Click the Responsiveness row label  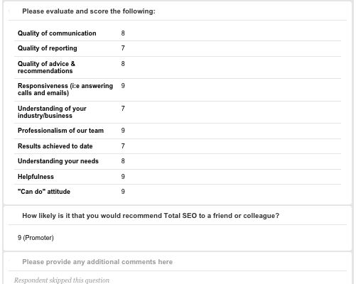[65, 89]
